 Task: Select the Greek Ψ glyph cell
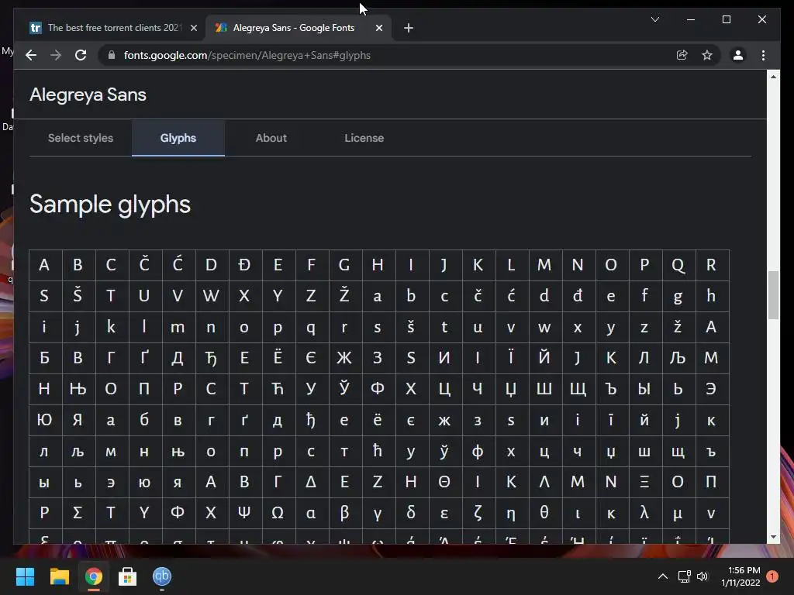pos(244,513)
